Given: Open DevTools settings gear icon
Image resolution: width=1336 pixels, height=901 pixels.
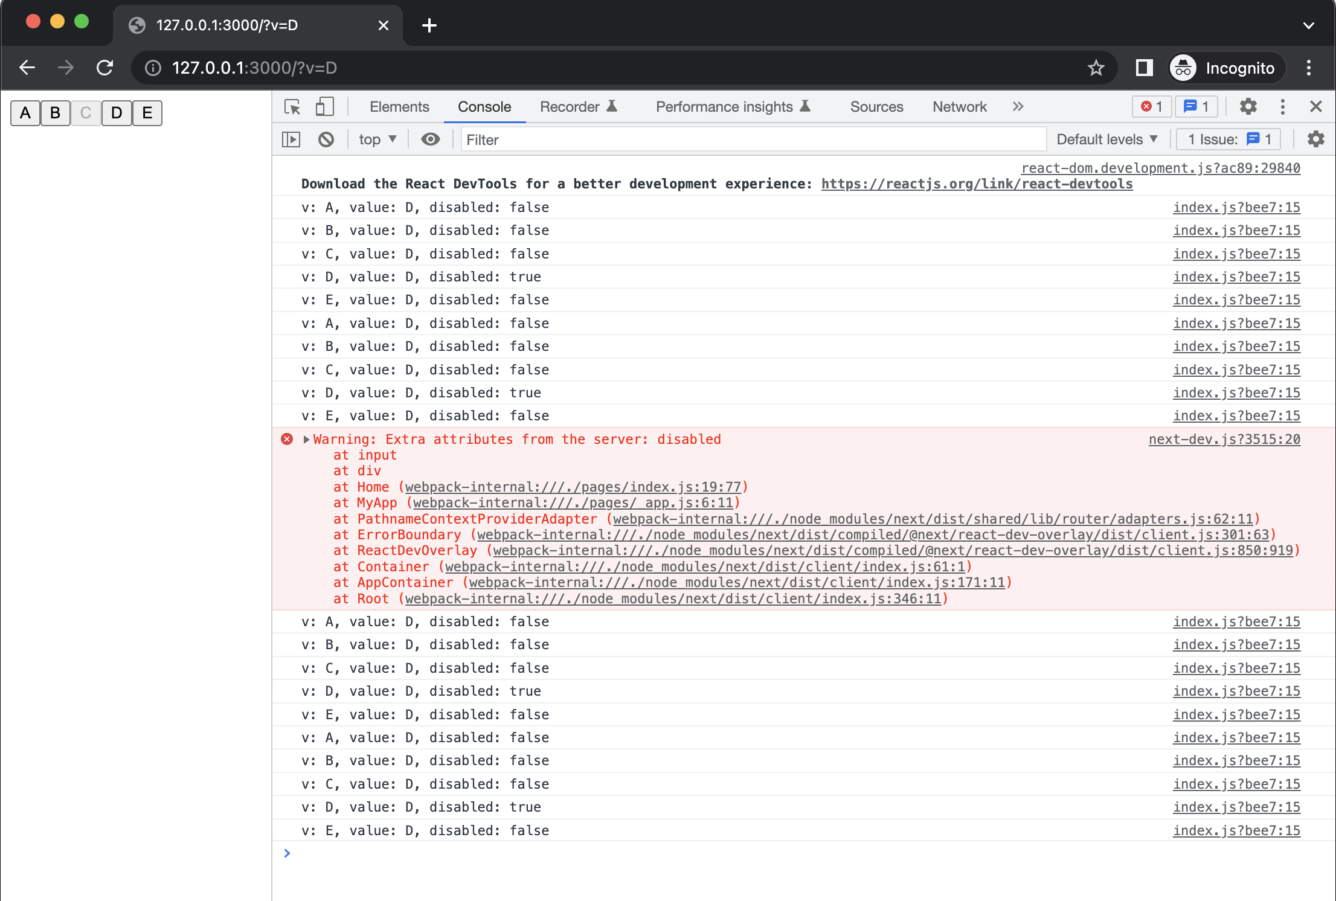Looking at the screenshot, I should pyautogui.click(x=1248, y=107).
